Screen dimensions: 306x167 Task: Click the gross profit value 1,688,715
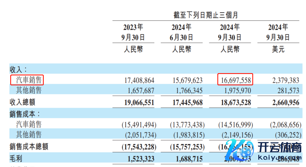click(x=187, y=158)
